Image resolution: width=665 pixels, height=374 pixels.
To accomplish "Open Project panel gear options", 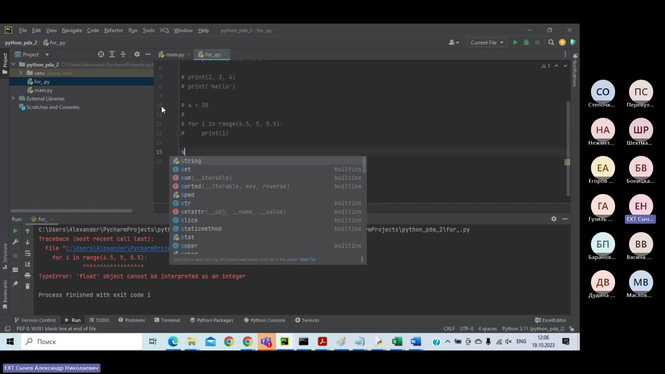I will click(x=137, y=54).
